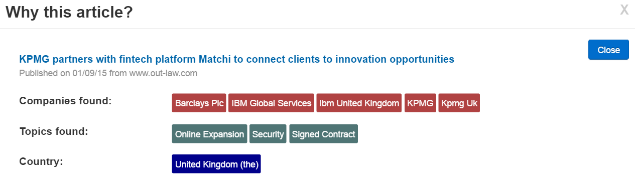
Task: Click the 'Topics found:' label
Action: coord(54,132)
